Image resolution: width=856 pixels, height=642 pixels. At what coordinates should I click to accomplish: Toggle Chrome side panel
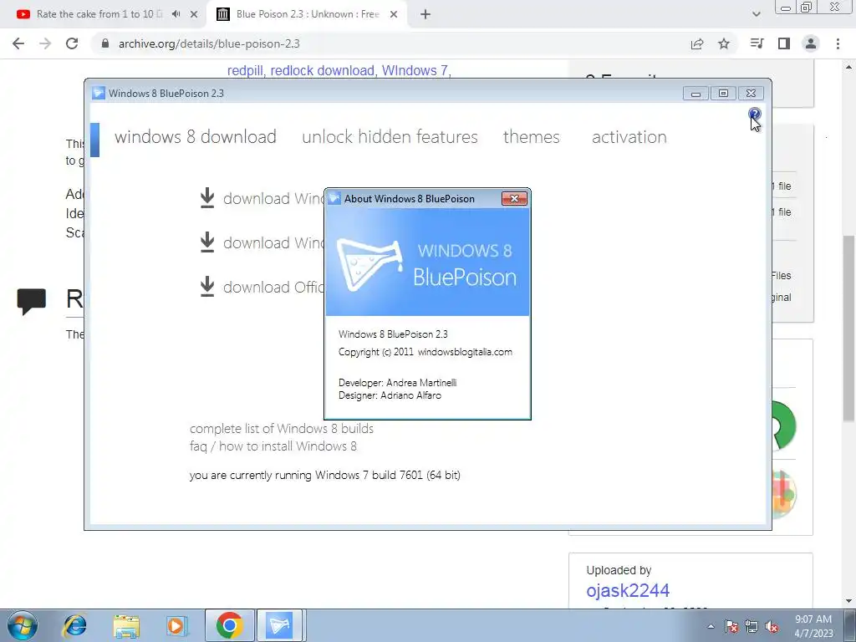(x=784, y=43)
